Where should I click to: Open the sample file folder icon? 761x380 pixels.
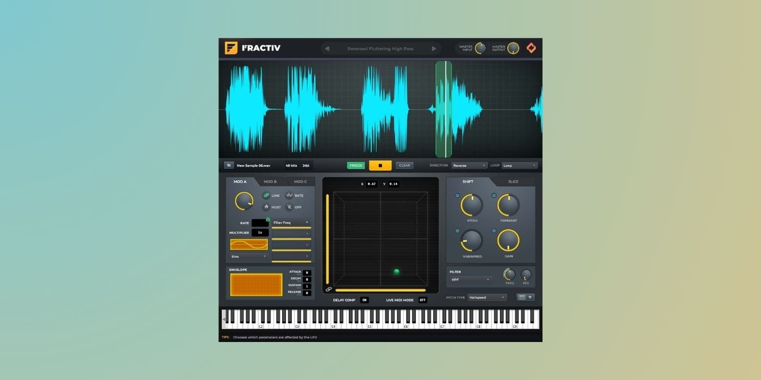pyautogui.click(x=229, y=166)
